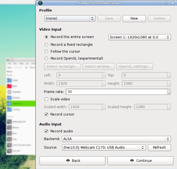
Task: Close the SimpleScreenRecorder window
Action: pos(173,3)
